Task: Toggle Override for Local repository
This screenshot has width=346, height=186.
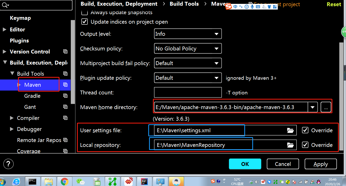Action: click(305, 145)
